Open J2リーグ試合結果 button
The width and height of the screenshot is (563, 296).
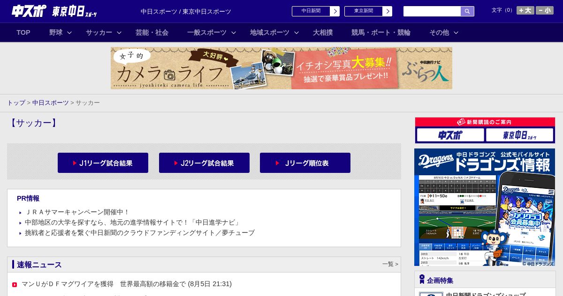(x=204, y=163)
